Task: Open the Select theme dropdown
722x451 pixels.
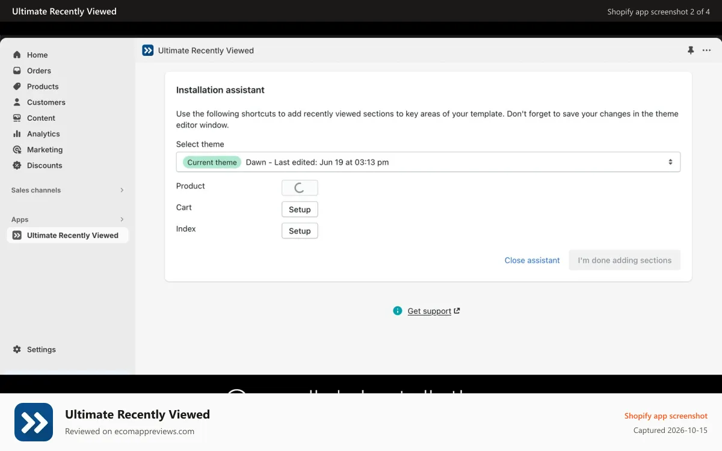Action: (428, 162)
